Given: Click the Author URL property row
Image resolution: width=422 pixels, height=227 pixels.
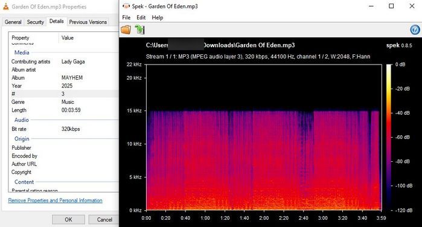Looking at the screenshot, I should tap(64, 164).
